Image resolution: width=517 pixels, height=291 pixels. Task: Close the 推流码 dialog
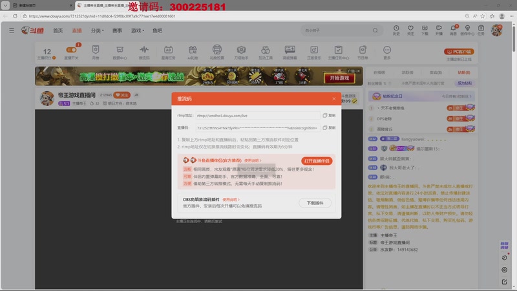coord(333,99)
